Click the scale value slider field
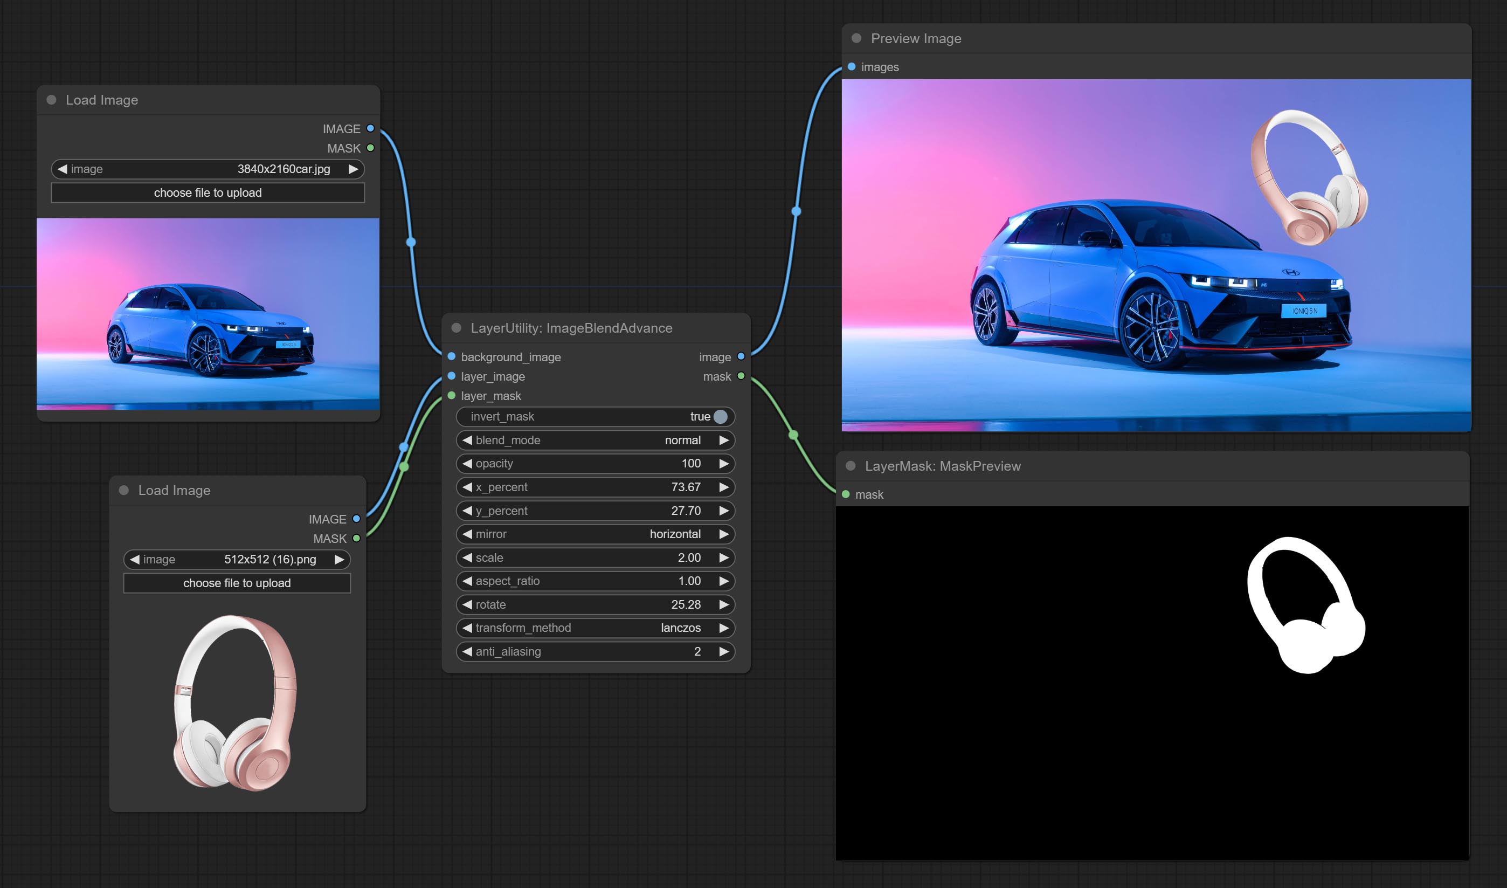Screen dimensions: 1507x888 595,557
